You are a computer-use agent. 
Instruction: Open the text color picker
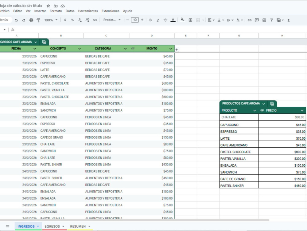click(x=173, y=20)
